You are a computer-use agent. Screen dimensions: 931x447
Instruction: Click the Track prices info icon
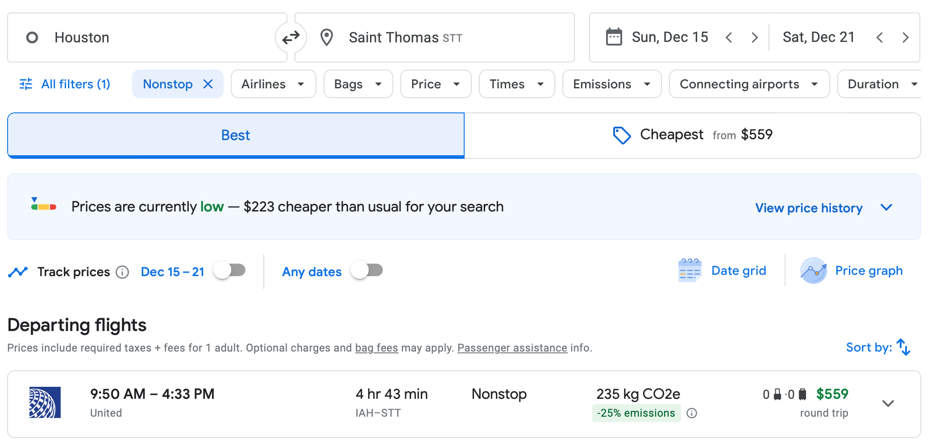tap(122, 272)
